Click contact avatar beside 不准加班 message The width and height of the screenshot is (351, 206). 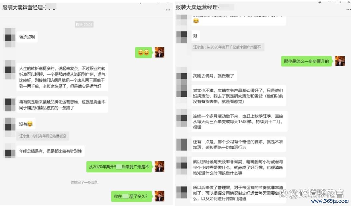click(182, 145)
